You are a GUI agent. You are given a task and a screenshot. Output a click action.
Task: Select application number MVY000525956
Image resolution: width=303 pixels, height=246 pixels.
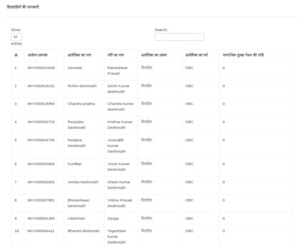(x=41, y=104)
